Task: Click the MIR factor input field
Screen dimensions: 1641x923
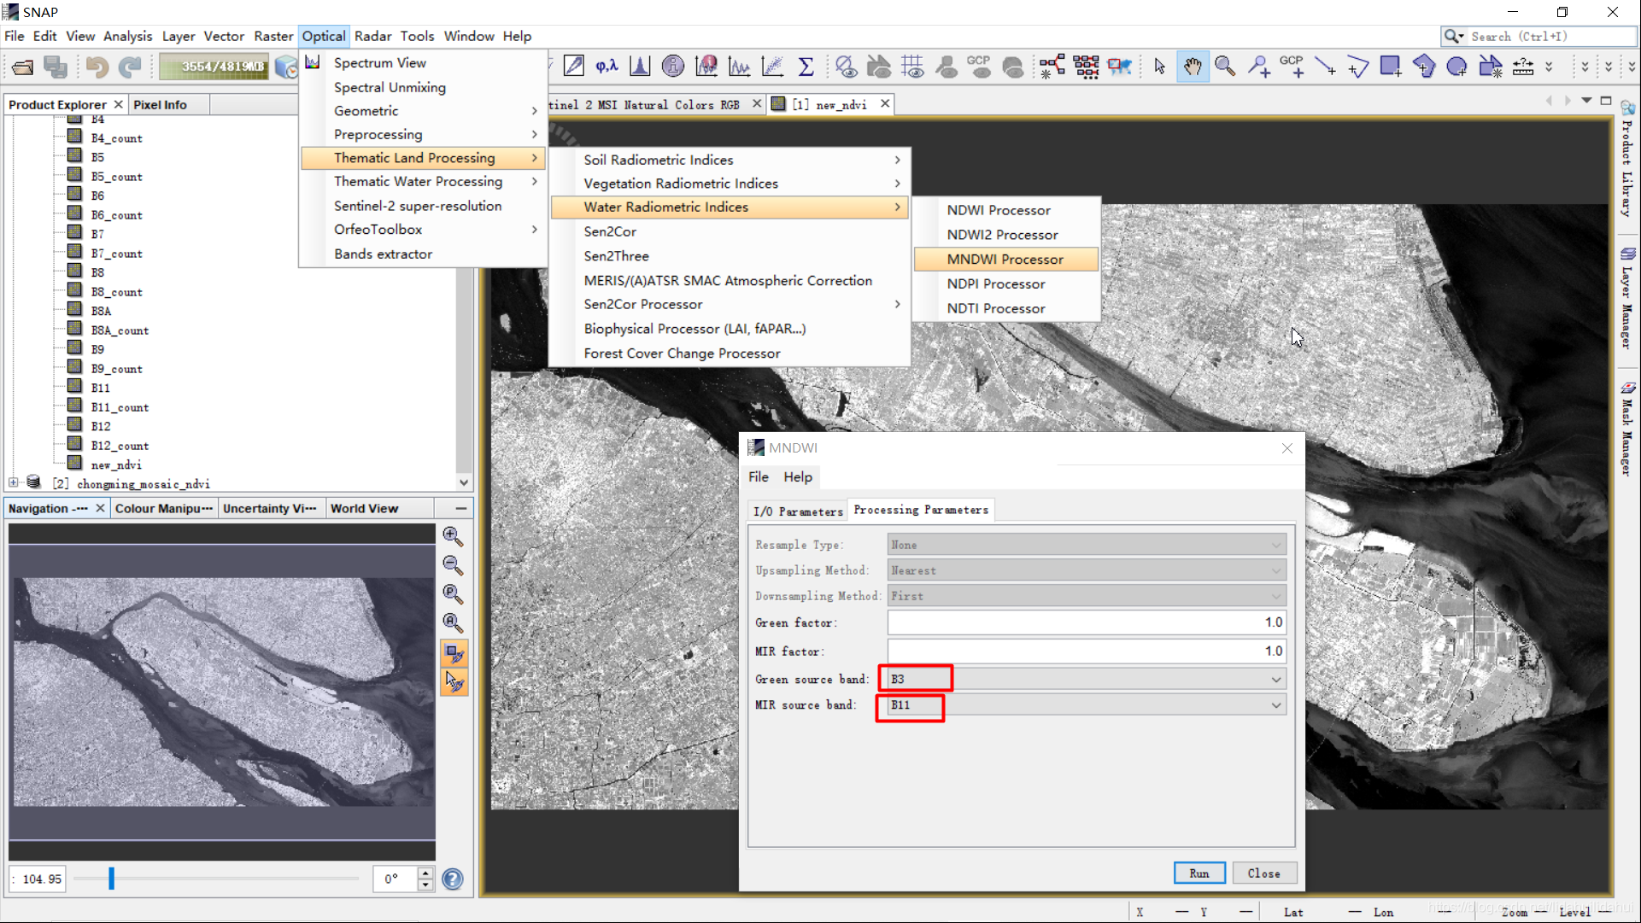Action: pyautogui.click(x=1087, y=651)
